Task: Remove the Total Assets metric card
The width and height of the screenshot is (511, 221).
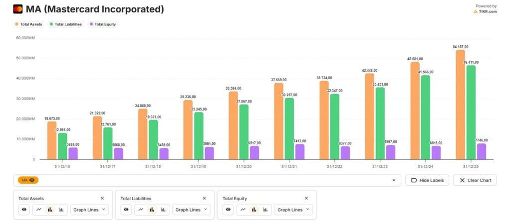Action: (102, 198)
